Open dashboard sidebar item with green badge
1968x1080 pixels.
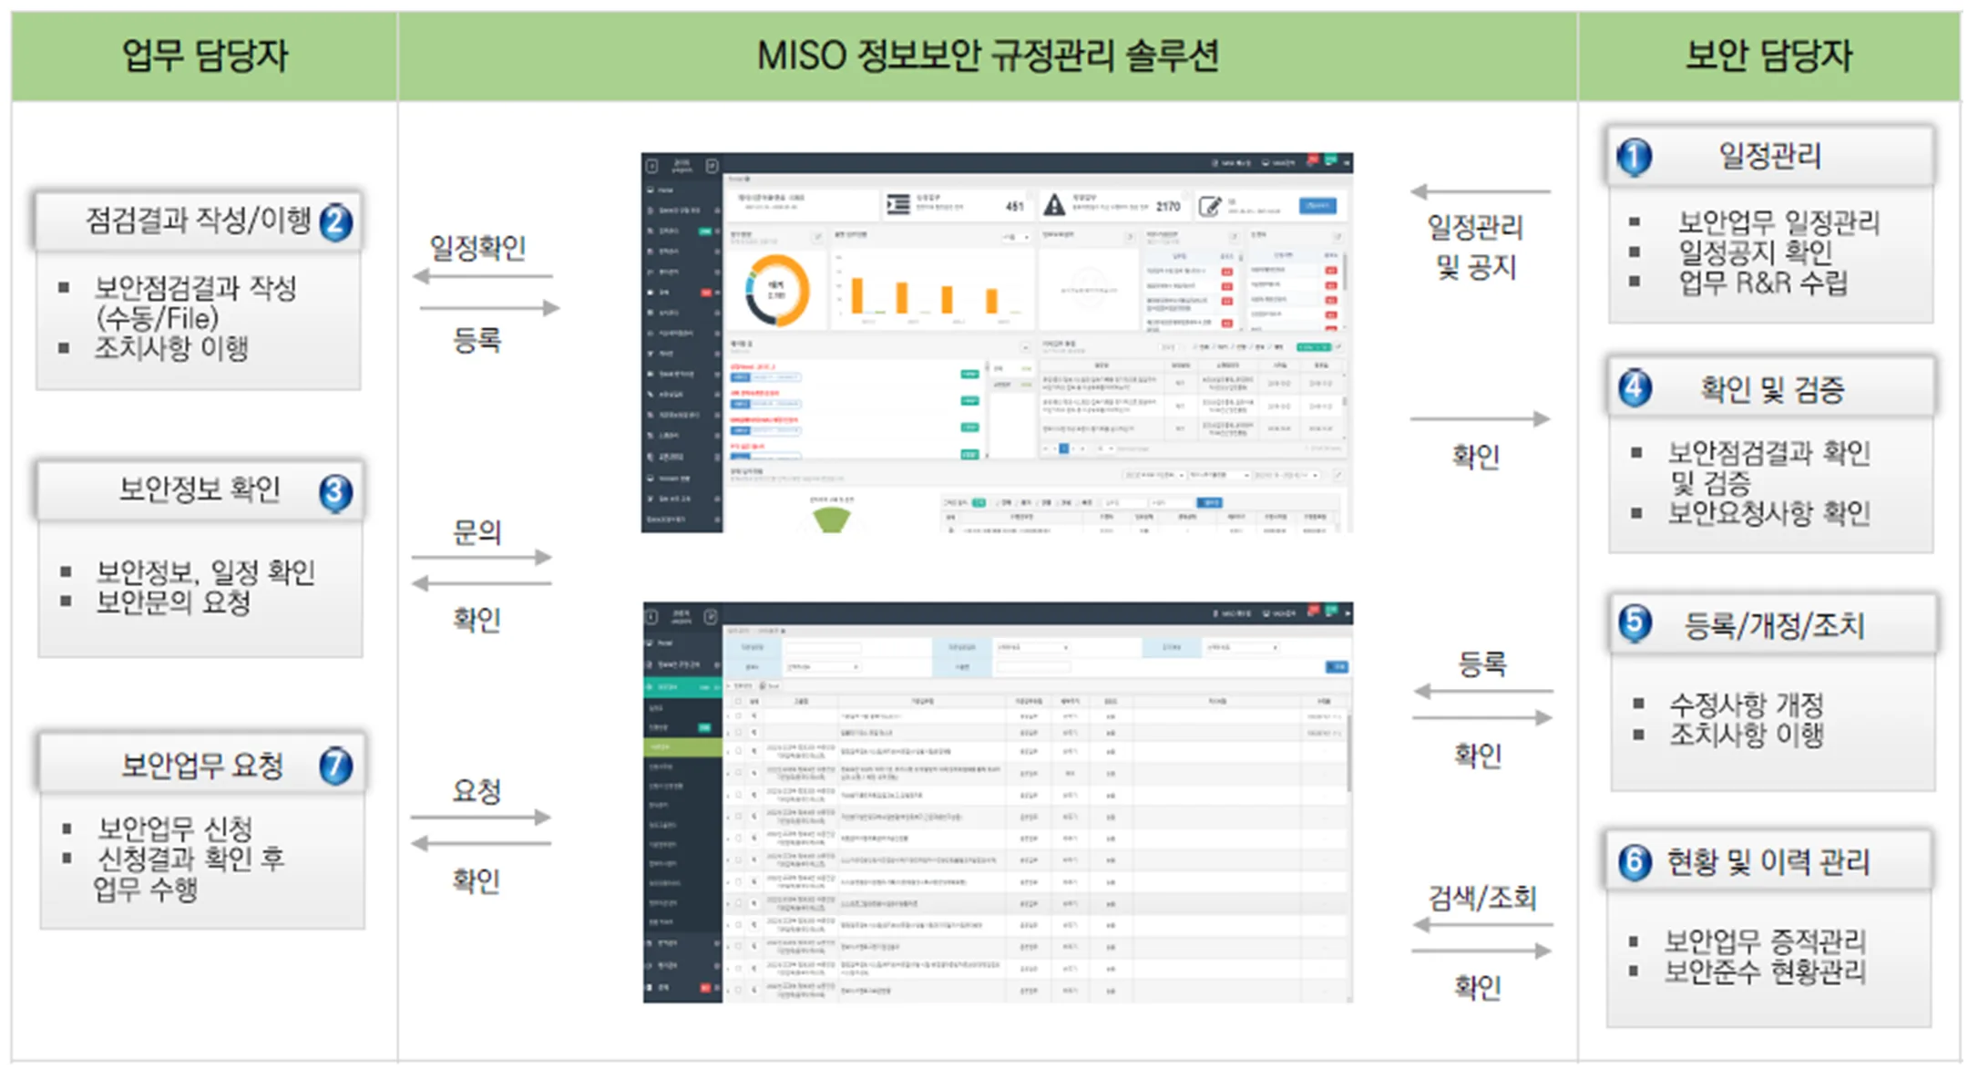pyautogui.click(x=682, y=231)
